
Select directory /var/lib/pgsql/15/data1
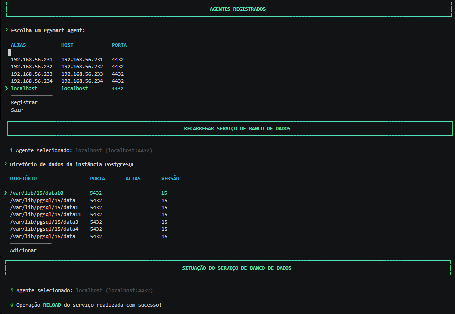[44, 208]
